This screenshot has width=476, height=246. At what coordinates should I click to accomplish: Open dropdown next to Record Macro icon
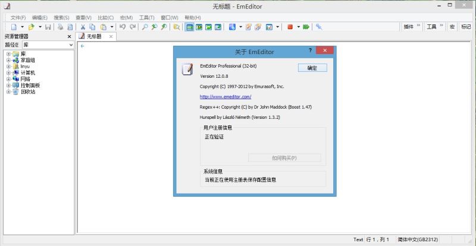(x=299, y=27)
